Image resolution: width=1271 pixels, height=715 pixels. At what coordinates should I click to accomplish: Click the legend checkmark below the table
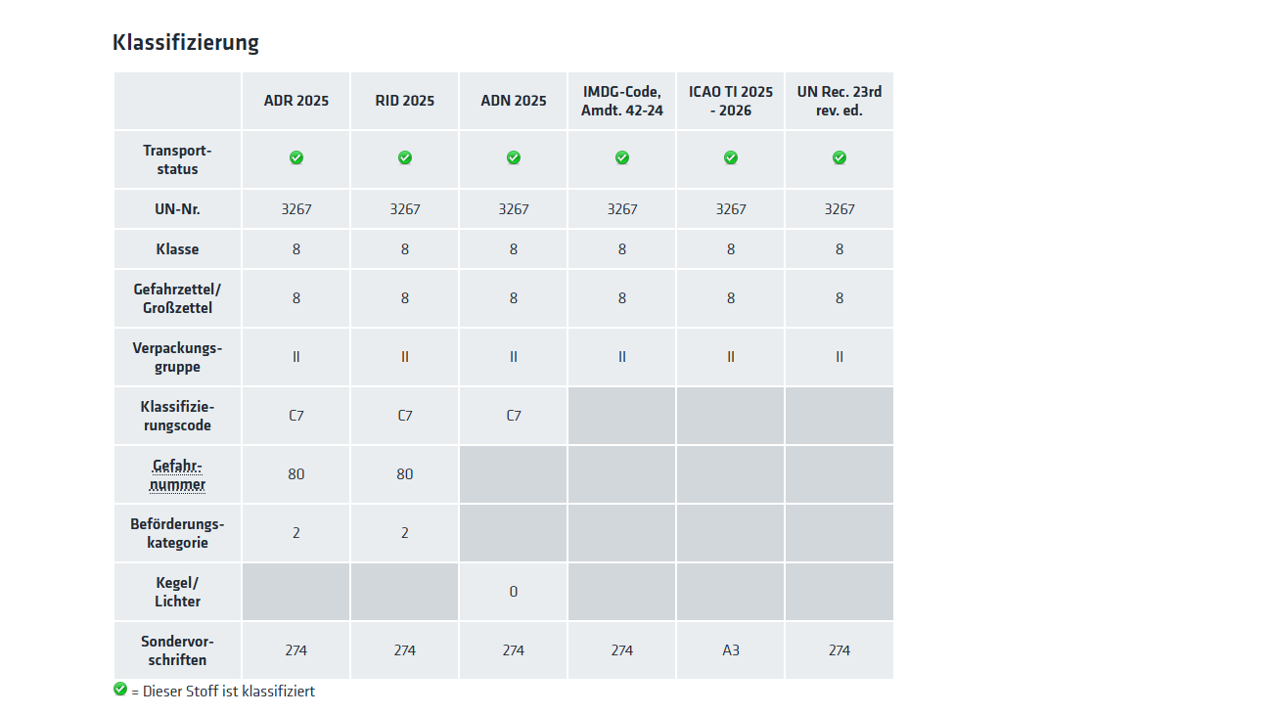click(120, 689)
